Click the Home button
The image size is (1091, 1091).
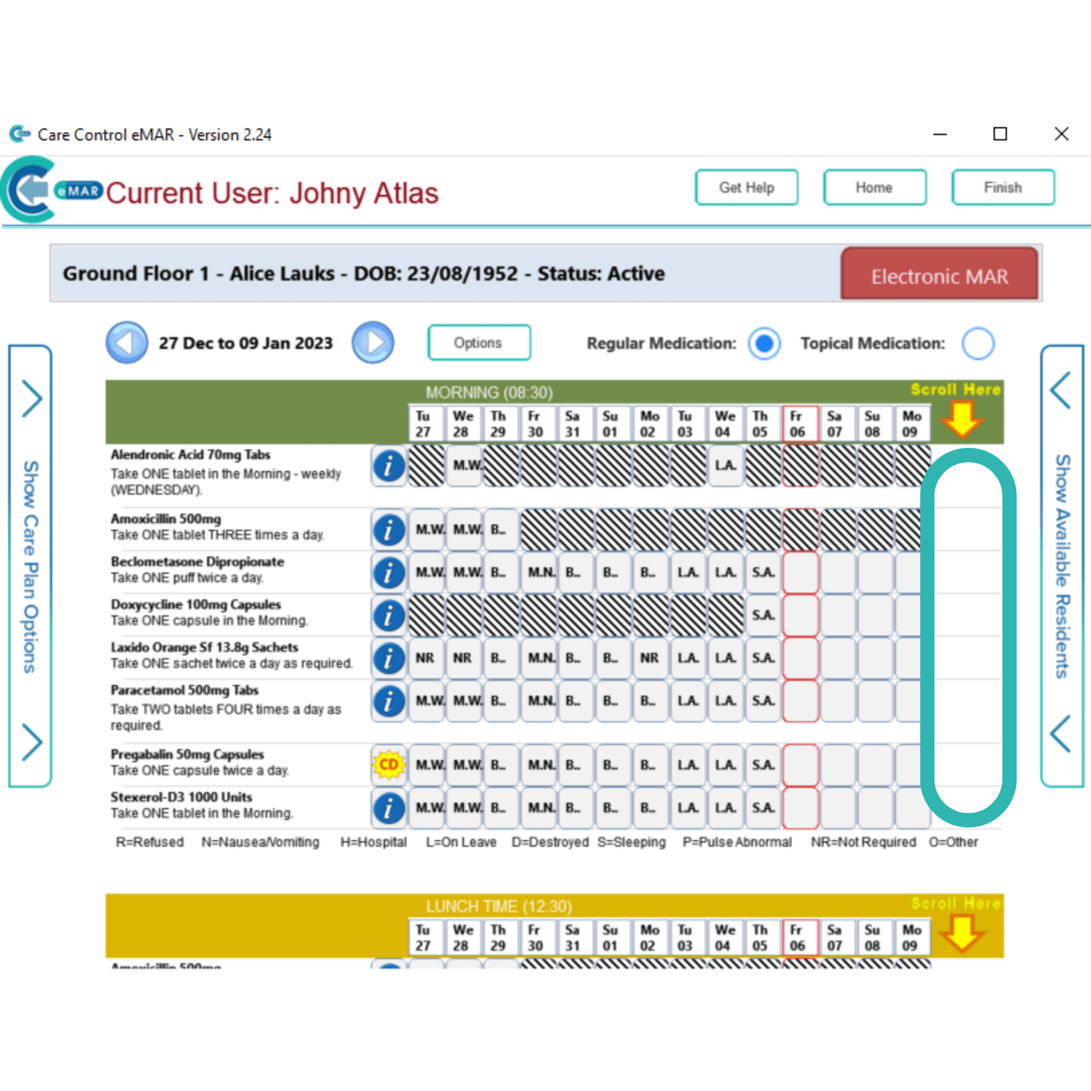tap(875, 187)
